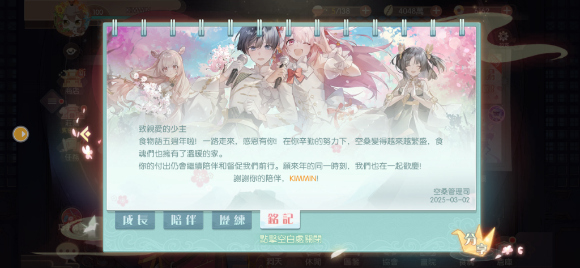Expand the diamond hamburger menu
Viewport: 580px width, 268px height.
[52, 101]
